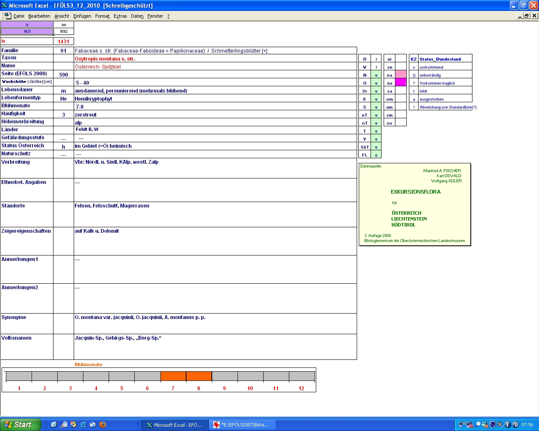This screenshot has width=539, height=431.
Task: Select the purple cell containing 1431
Action: 27,31
